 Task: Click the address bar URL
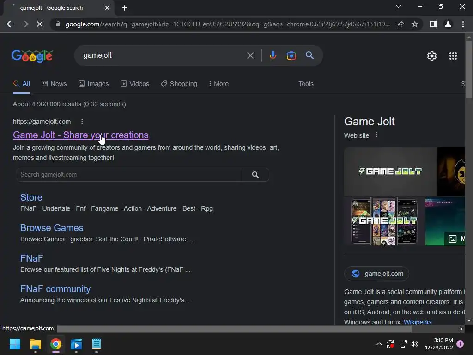coord(227,24)
